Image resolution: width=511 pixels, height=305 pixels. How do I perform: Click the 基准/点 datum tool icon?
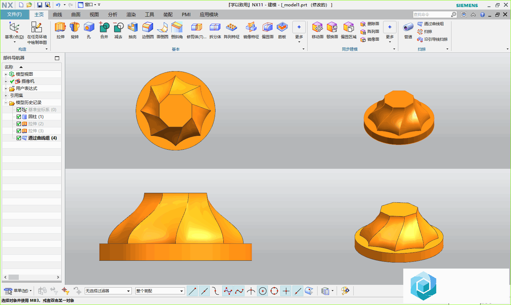click(x=14, y=27)
